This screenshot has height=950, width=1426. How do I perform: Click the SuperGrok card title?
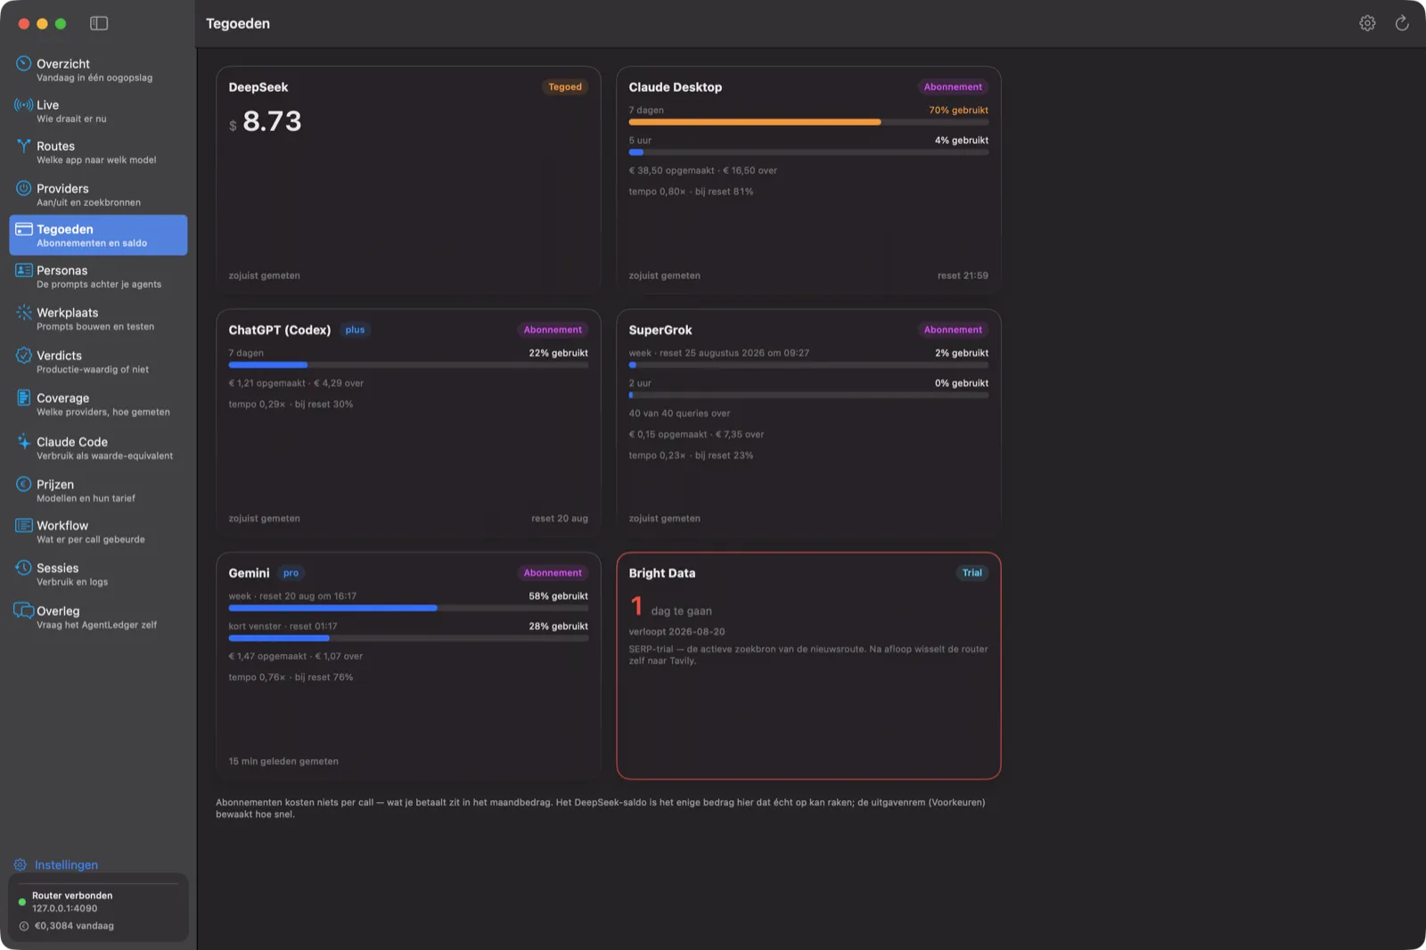[x=660, y=330]
